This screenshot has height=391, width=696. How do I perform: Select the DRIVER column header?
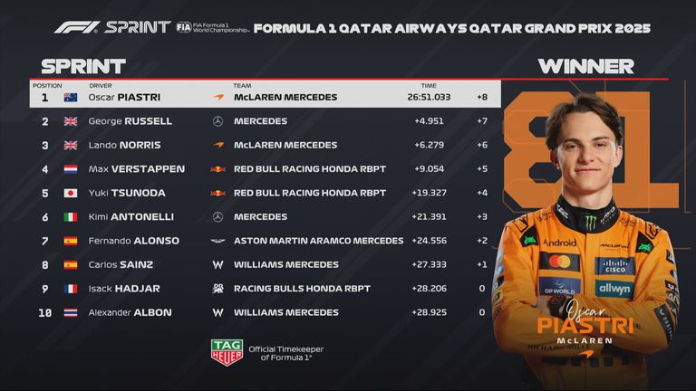100,85
